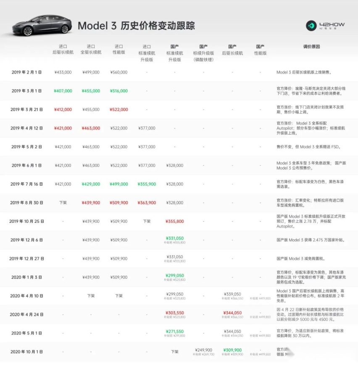Viewport: 358px width, 365px height.
Task: Click the reason beginning '官方降价：埃隆·马斯克决定'
Action: (311, 91)
